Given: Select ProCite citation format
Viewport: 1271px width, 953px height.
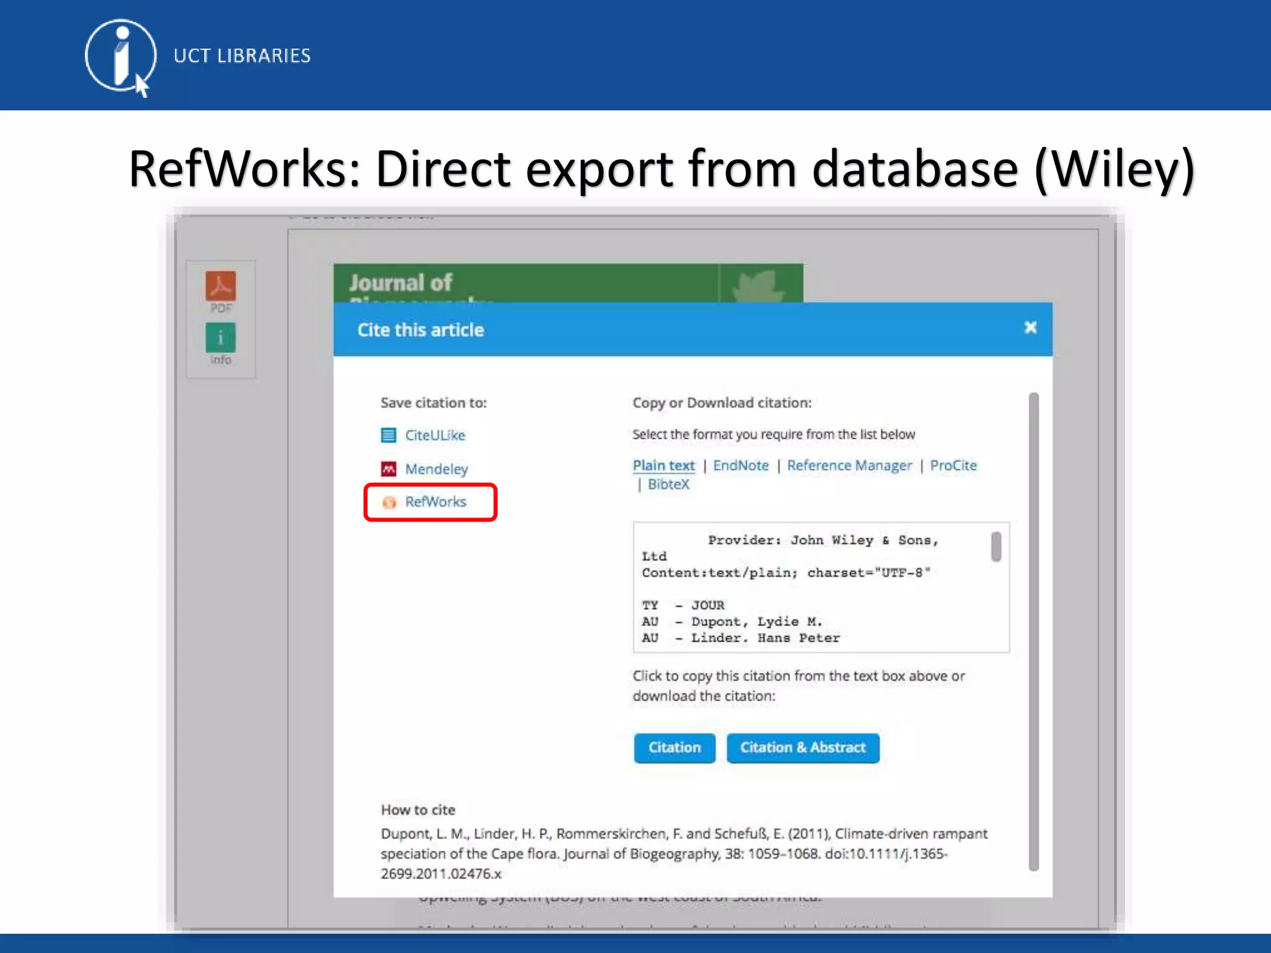Looking at the screenshot, I should point(953,465).
